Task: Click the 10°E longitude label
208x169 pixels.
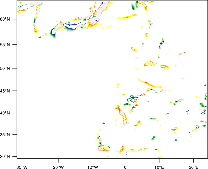Action: (x=159, y=167)
